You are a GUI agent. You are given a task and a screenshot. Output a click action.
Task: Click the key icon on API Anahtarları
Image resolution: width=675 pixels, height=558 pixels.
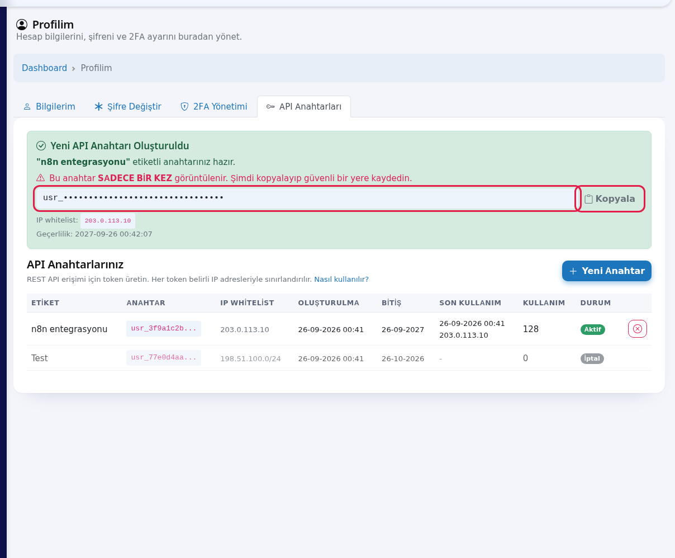click(270, 107)
